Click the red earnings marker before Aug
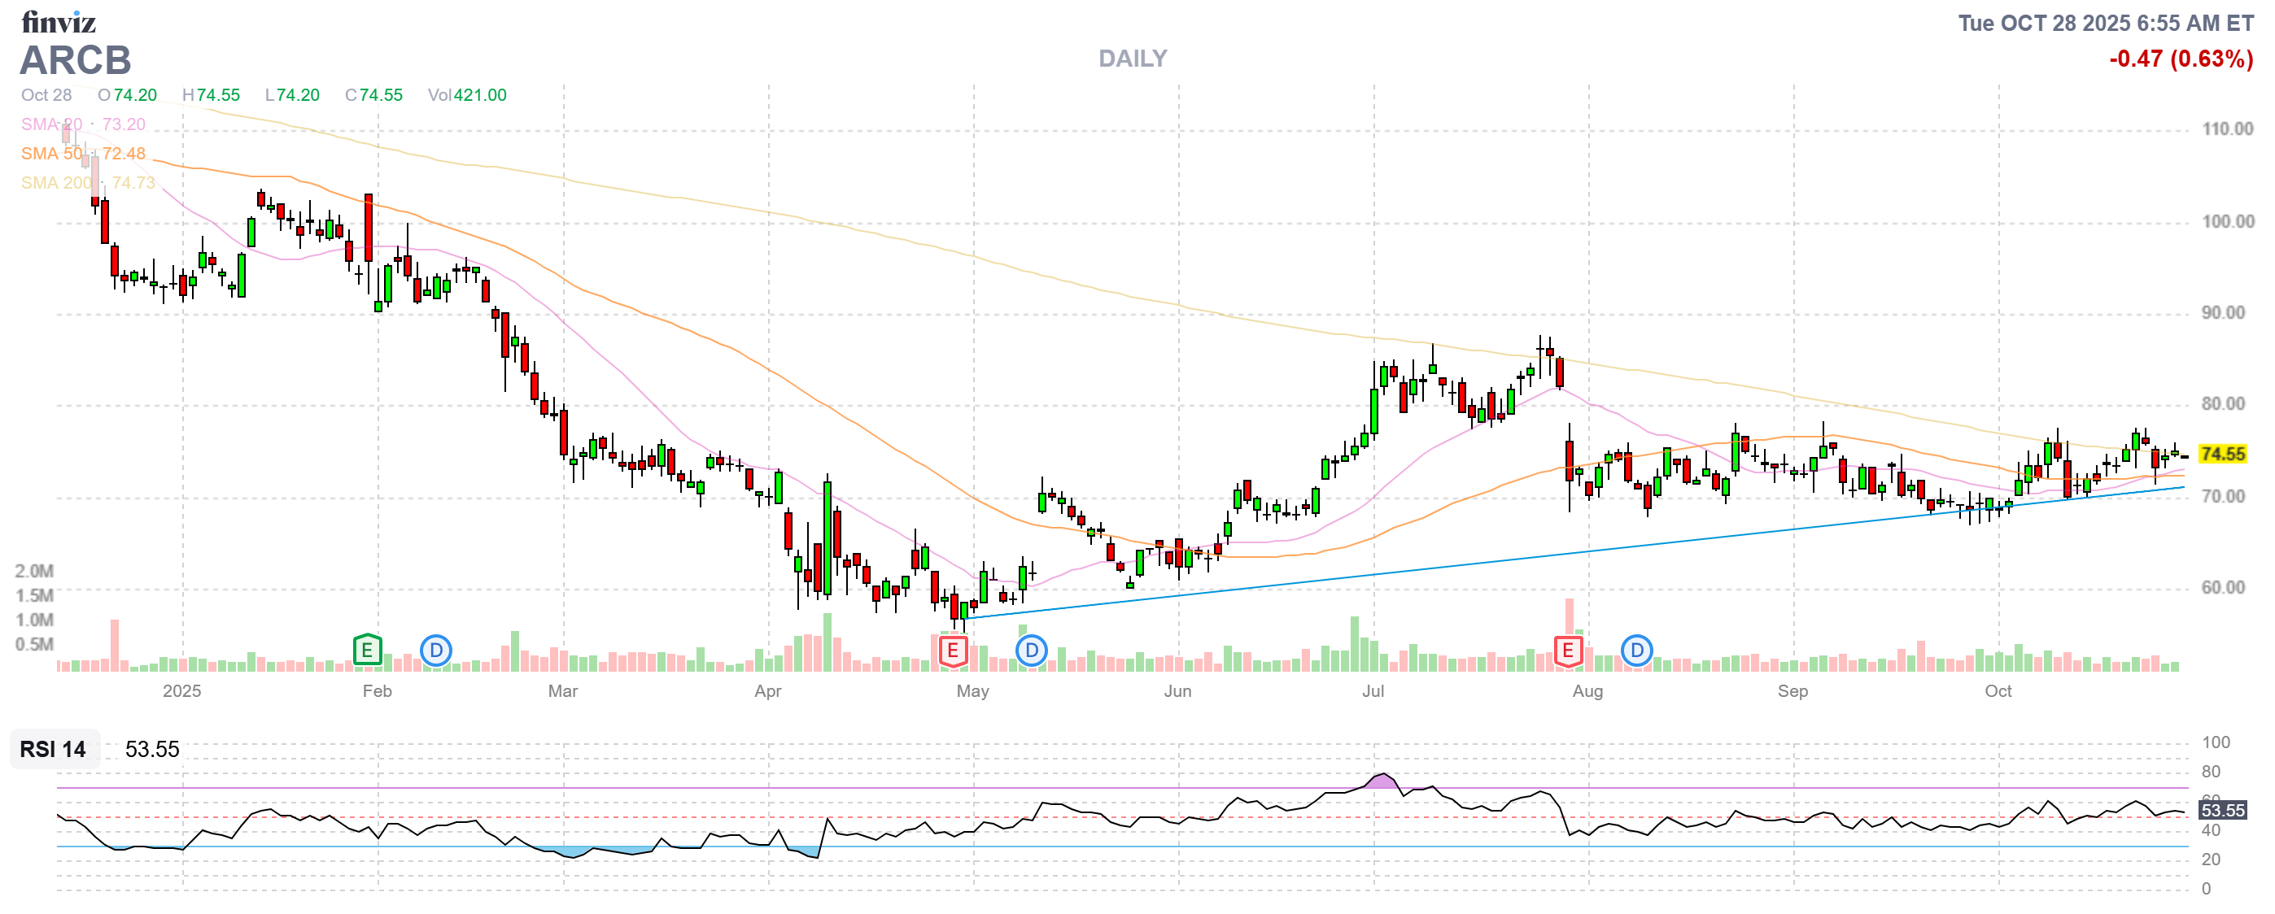The image size is (2275, 914). 1568,651
